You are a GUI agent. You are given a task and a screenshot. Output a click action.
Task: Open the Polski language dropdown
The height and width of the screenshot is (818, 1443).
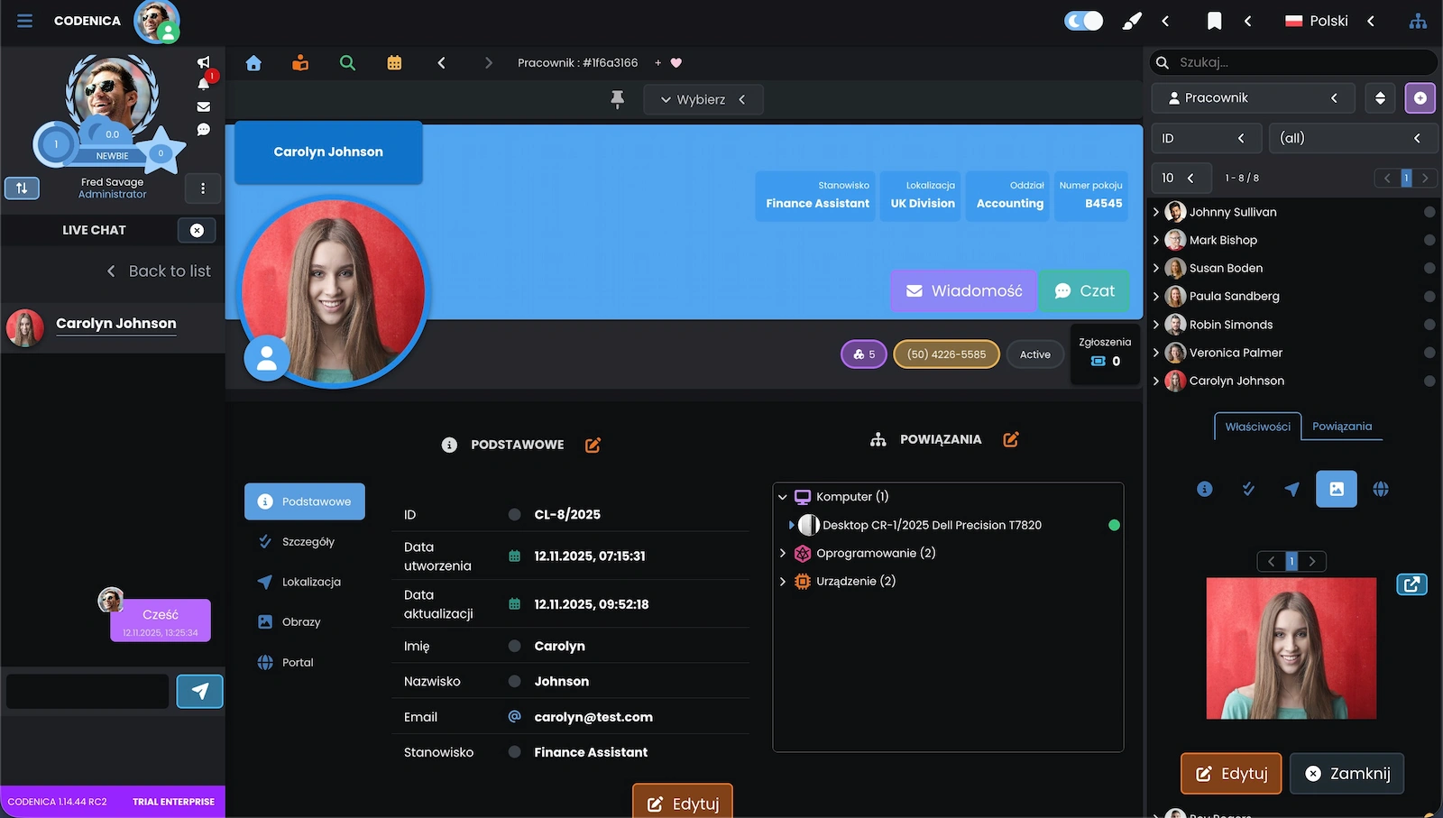tap(1328, 21)
